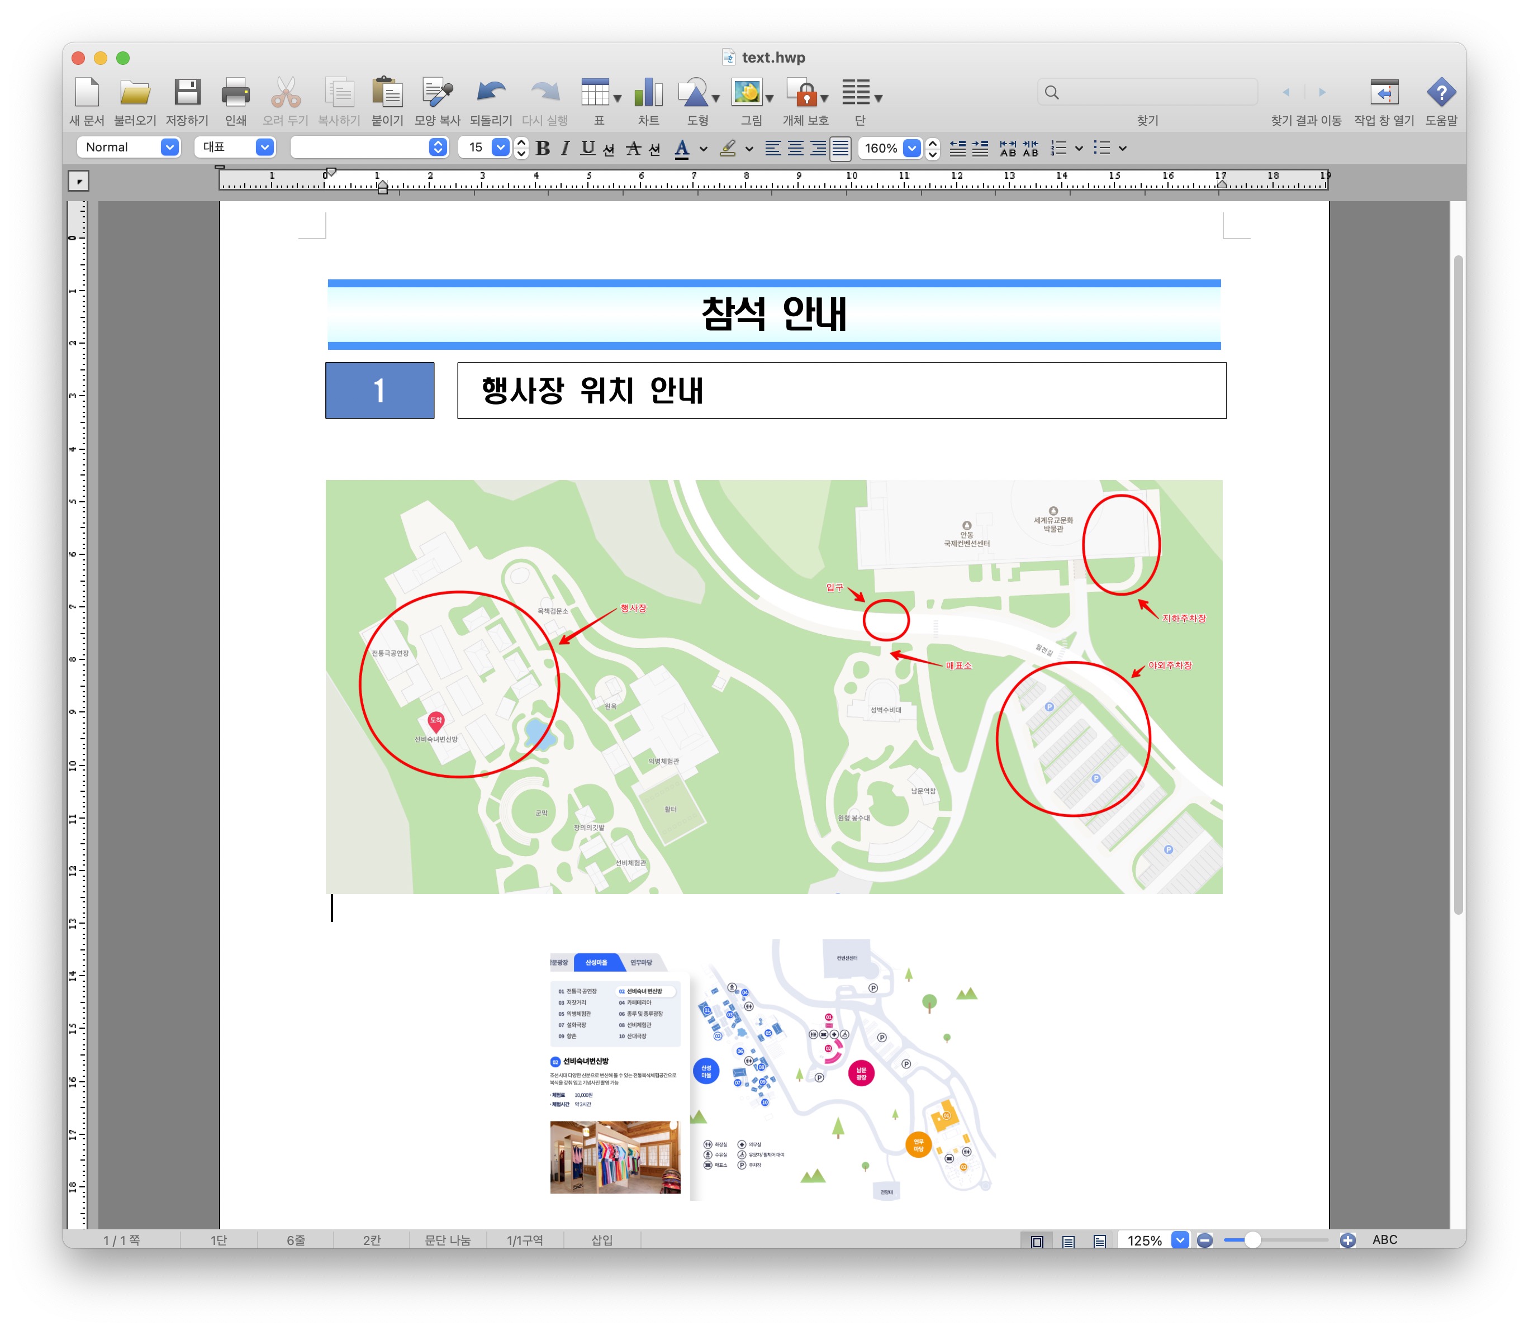Toggle underline formatting

tap(588, 148)
